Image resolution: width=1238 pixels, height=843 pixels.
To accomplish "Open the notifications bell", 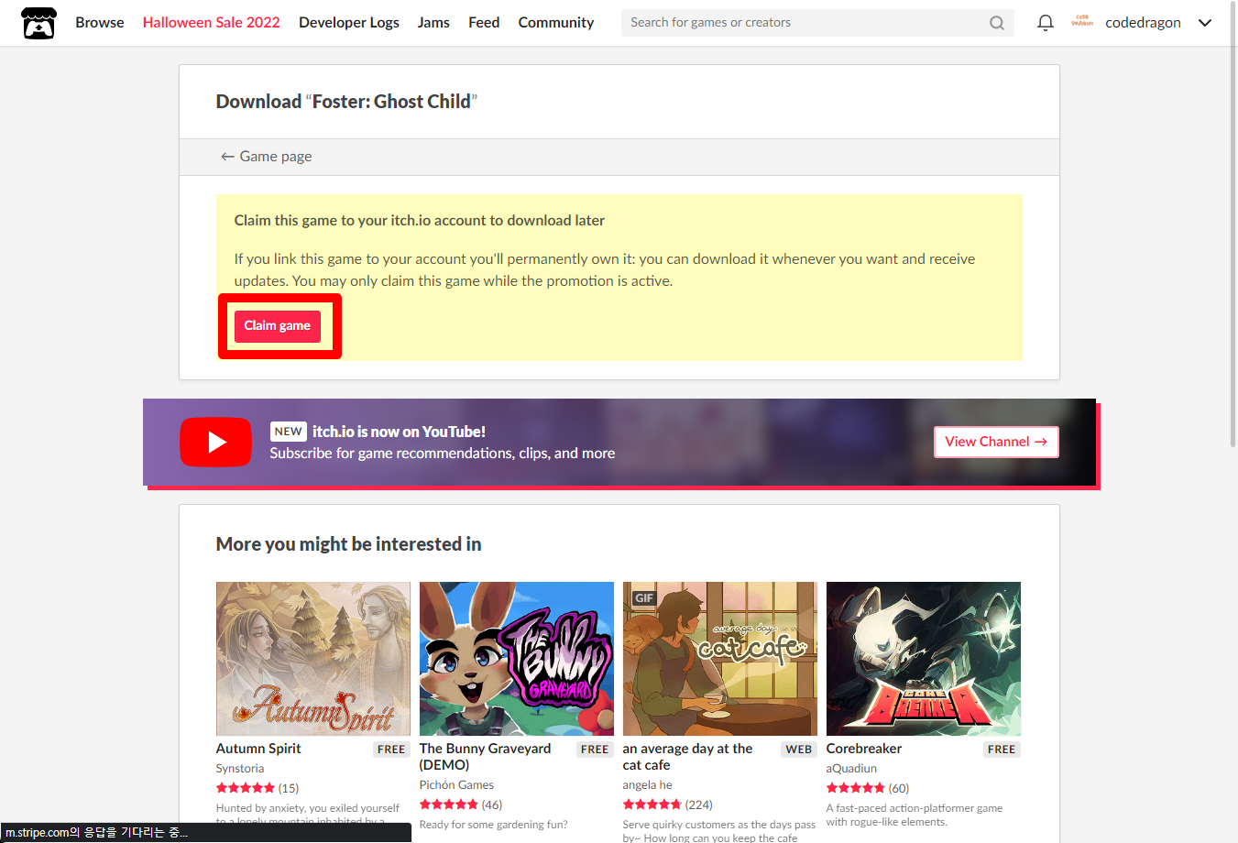I will (1045, 23).
